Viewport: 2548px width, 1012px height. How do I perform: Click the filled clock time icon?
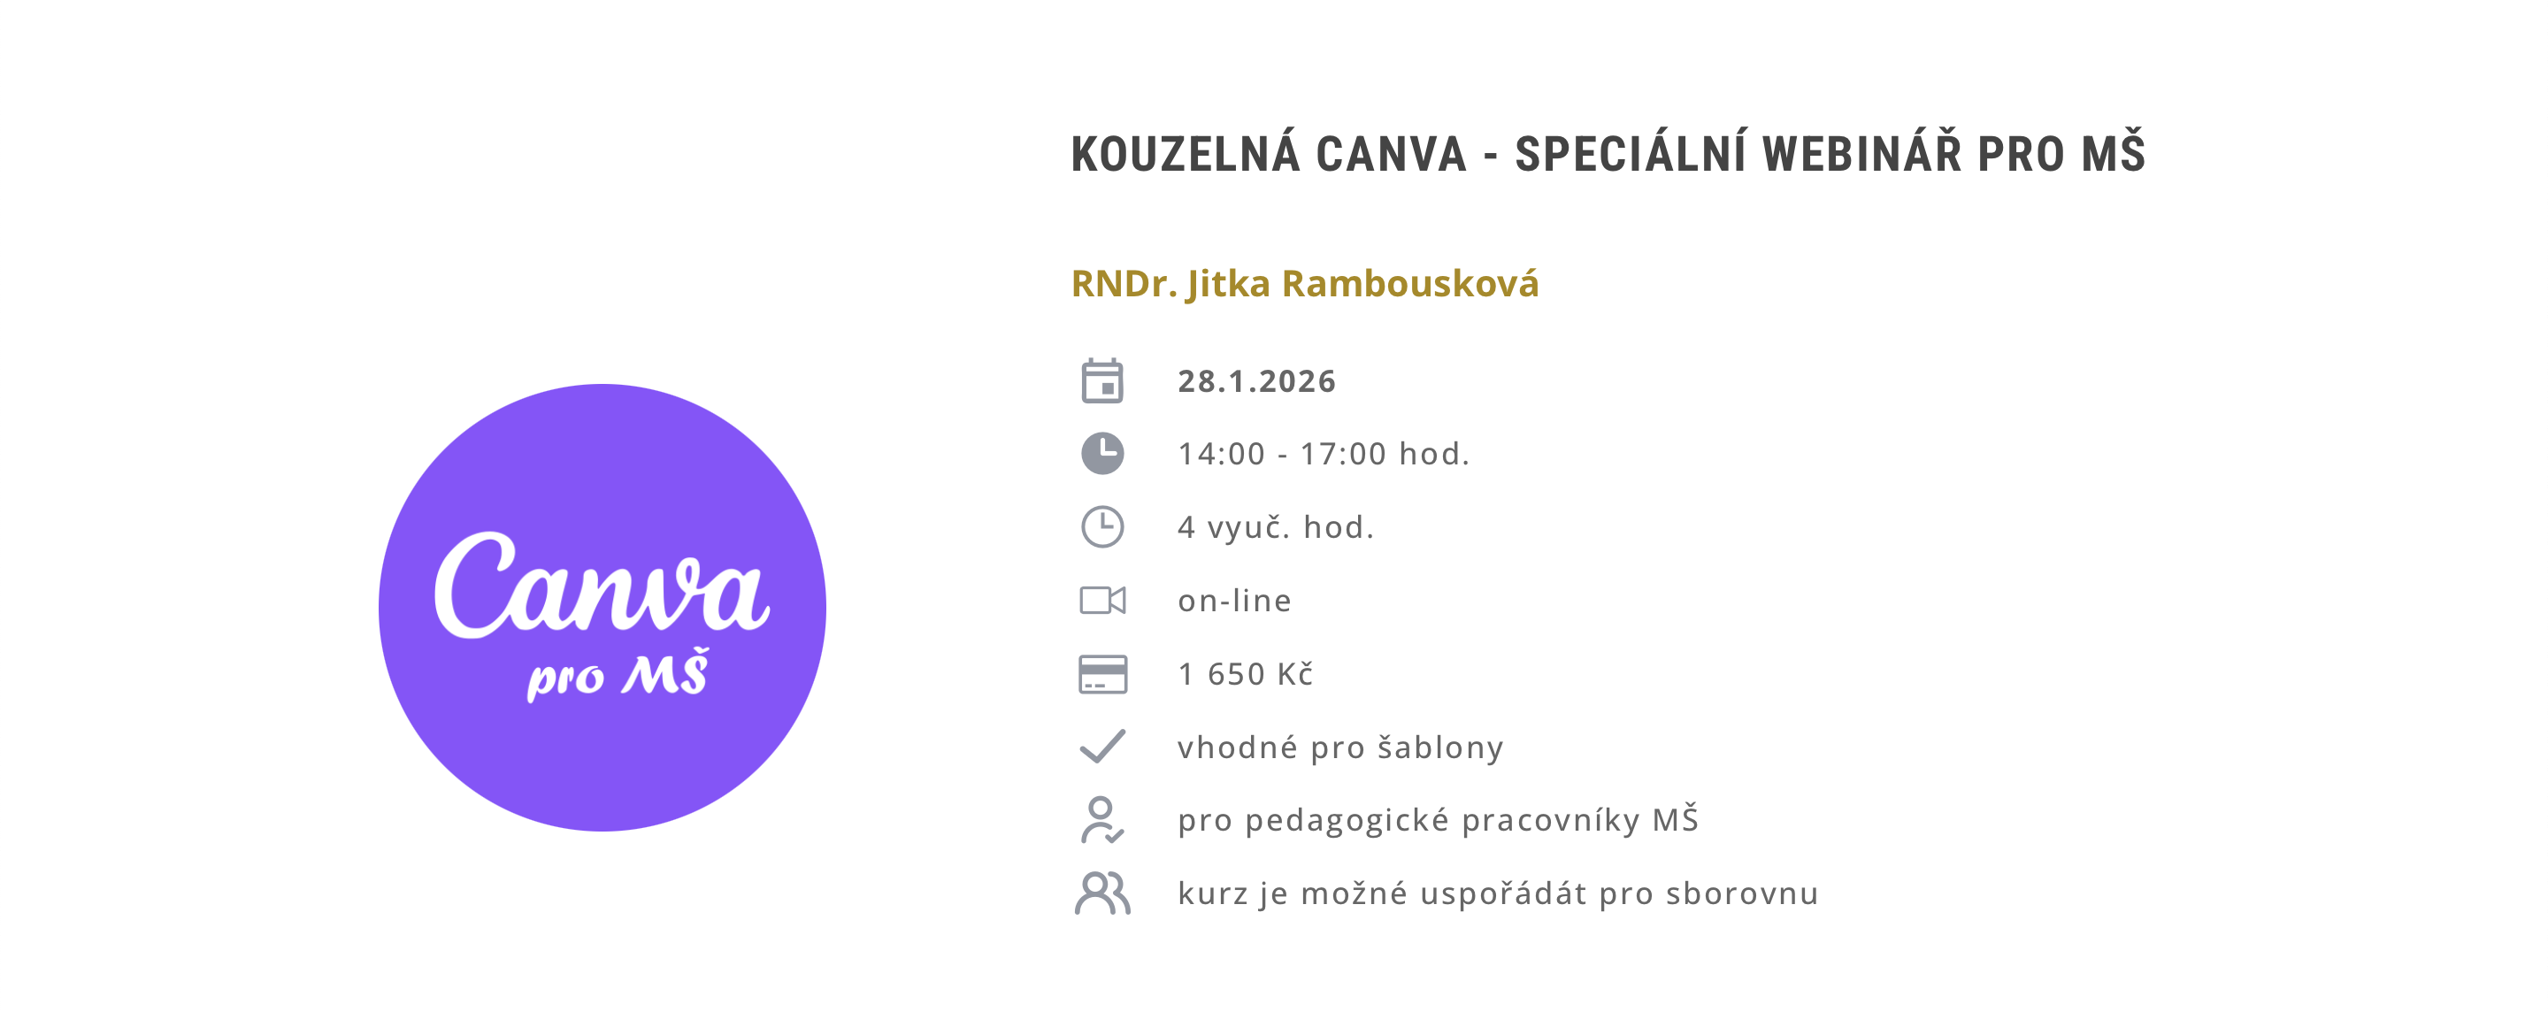1101,454
